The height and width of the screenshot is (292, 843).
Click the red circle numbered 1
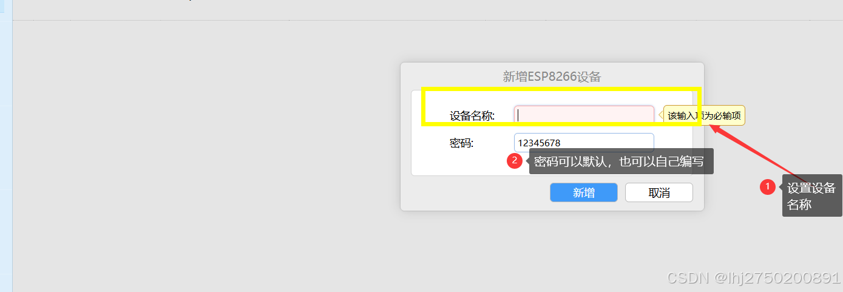(768, 187)
